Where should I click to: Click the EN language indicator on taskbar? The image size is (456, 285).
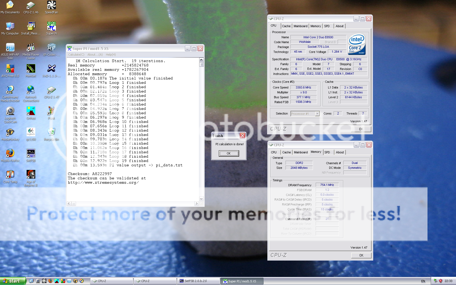(423, 281)
